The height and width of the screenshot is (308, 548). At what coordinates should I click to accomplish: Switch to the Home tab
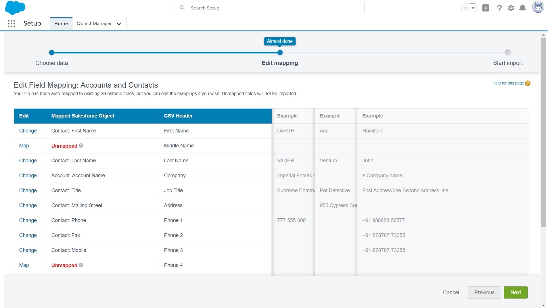pos(61,24)
